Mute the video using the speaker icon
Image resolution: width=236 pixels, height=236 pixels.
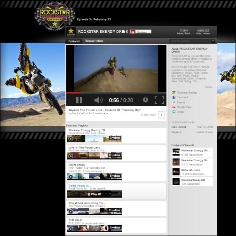click(99, 100)
